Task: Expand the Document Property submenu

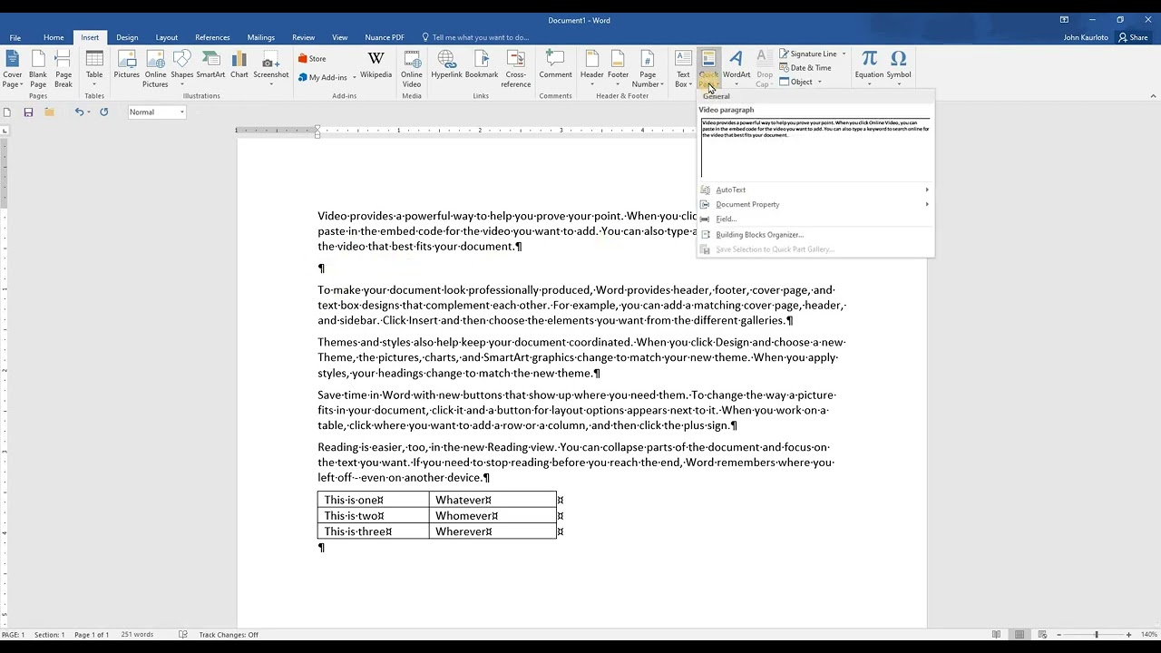Action: point(815,204)
